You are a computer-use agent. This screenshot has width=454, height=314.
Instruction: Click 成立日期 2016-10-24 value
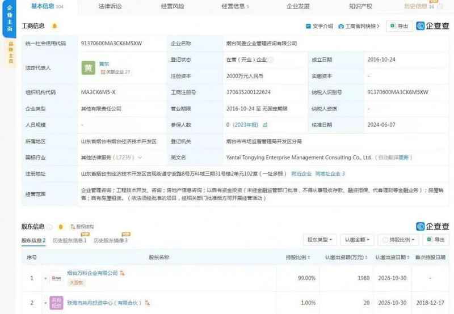381,60
